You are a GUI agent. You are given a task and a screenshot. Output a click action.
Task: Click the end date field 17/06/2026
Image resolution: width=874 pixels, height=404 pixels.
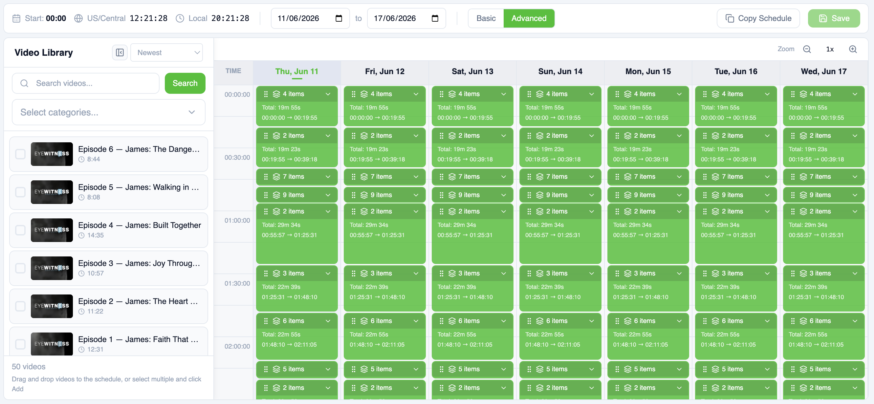(x=406, y=18)
